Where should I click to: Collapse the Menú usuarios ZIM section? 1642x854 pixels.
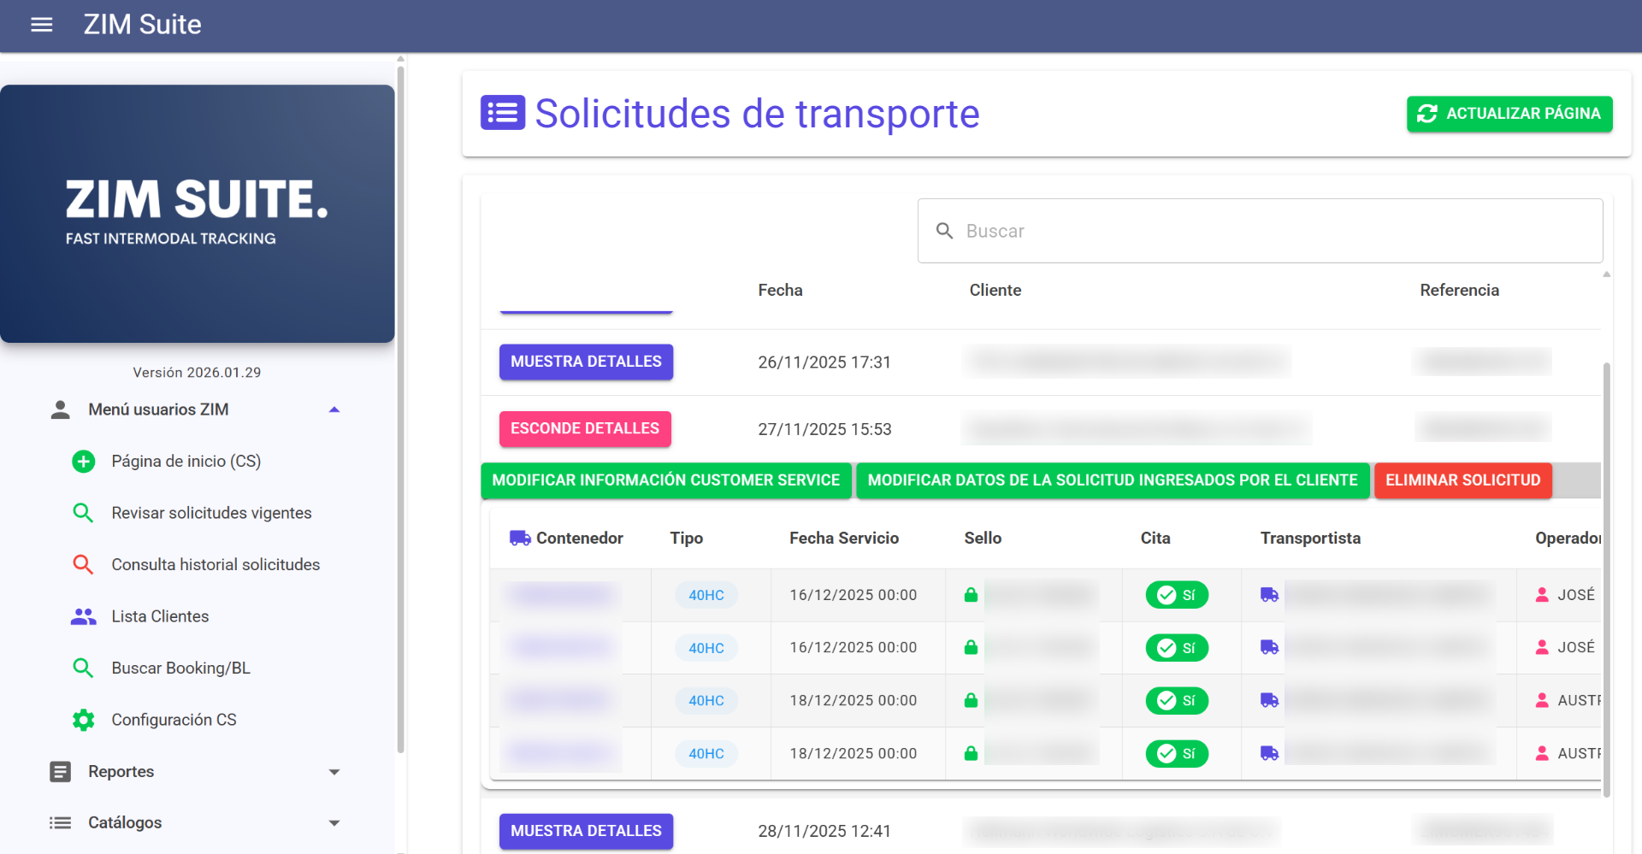pos(334,409)
